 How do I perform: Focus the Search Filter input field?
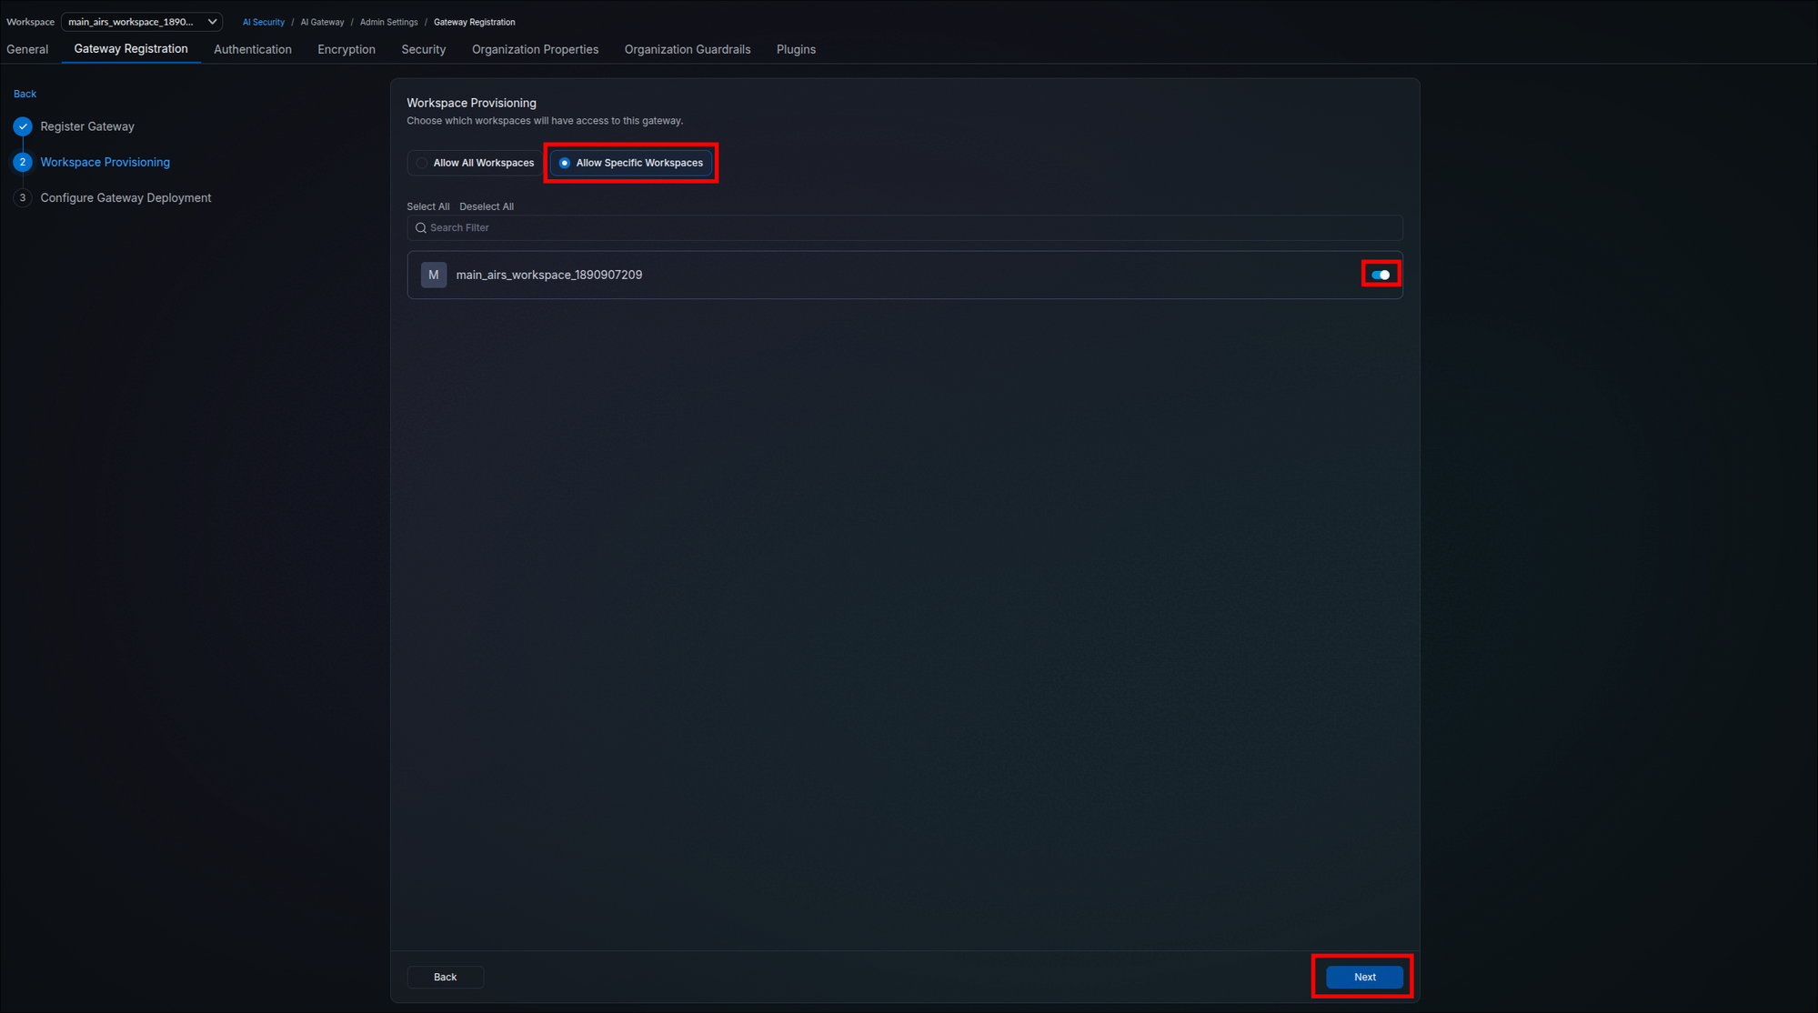905,228
